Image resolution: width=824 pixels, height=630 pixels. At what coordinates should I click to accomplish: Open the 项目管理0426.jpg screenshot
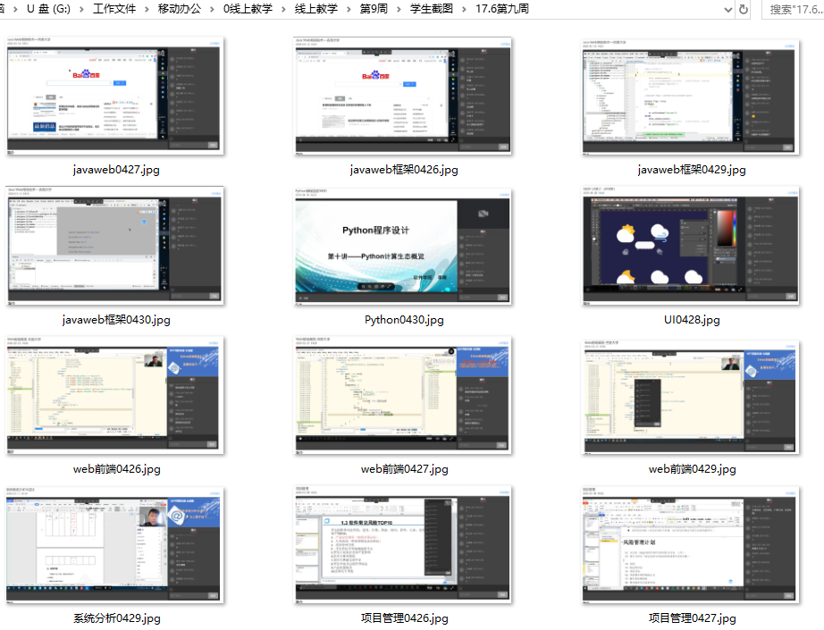[401, 545]
